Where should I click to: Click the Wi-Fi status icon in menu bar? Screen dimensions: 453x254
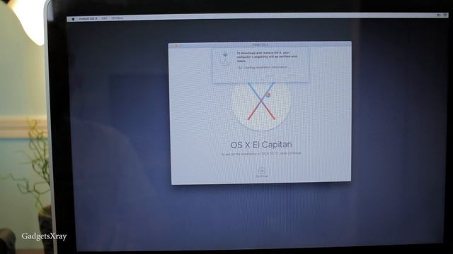tap(445, 15)
